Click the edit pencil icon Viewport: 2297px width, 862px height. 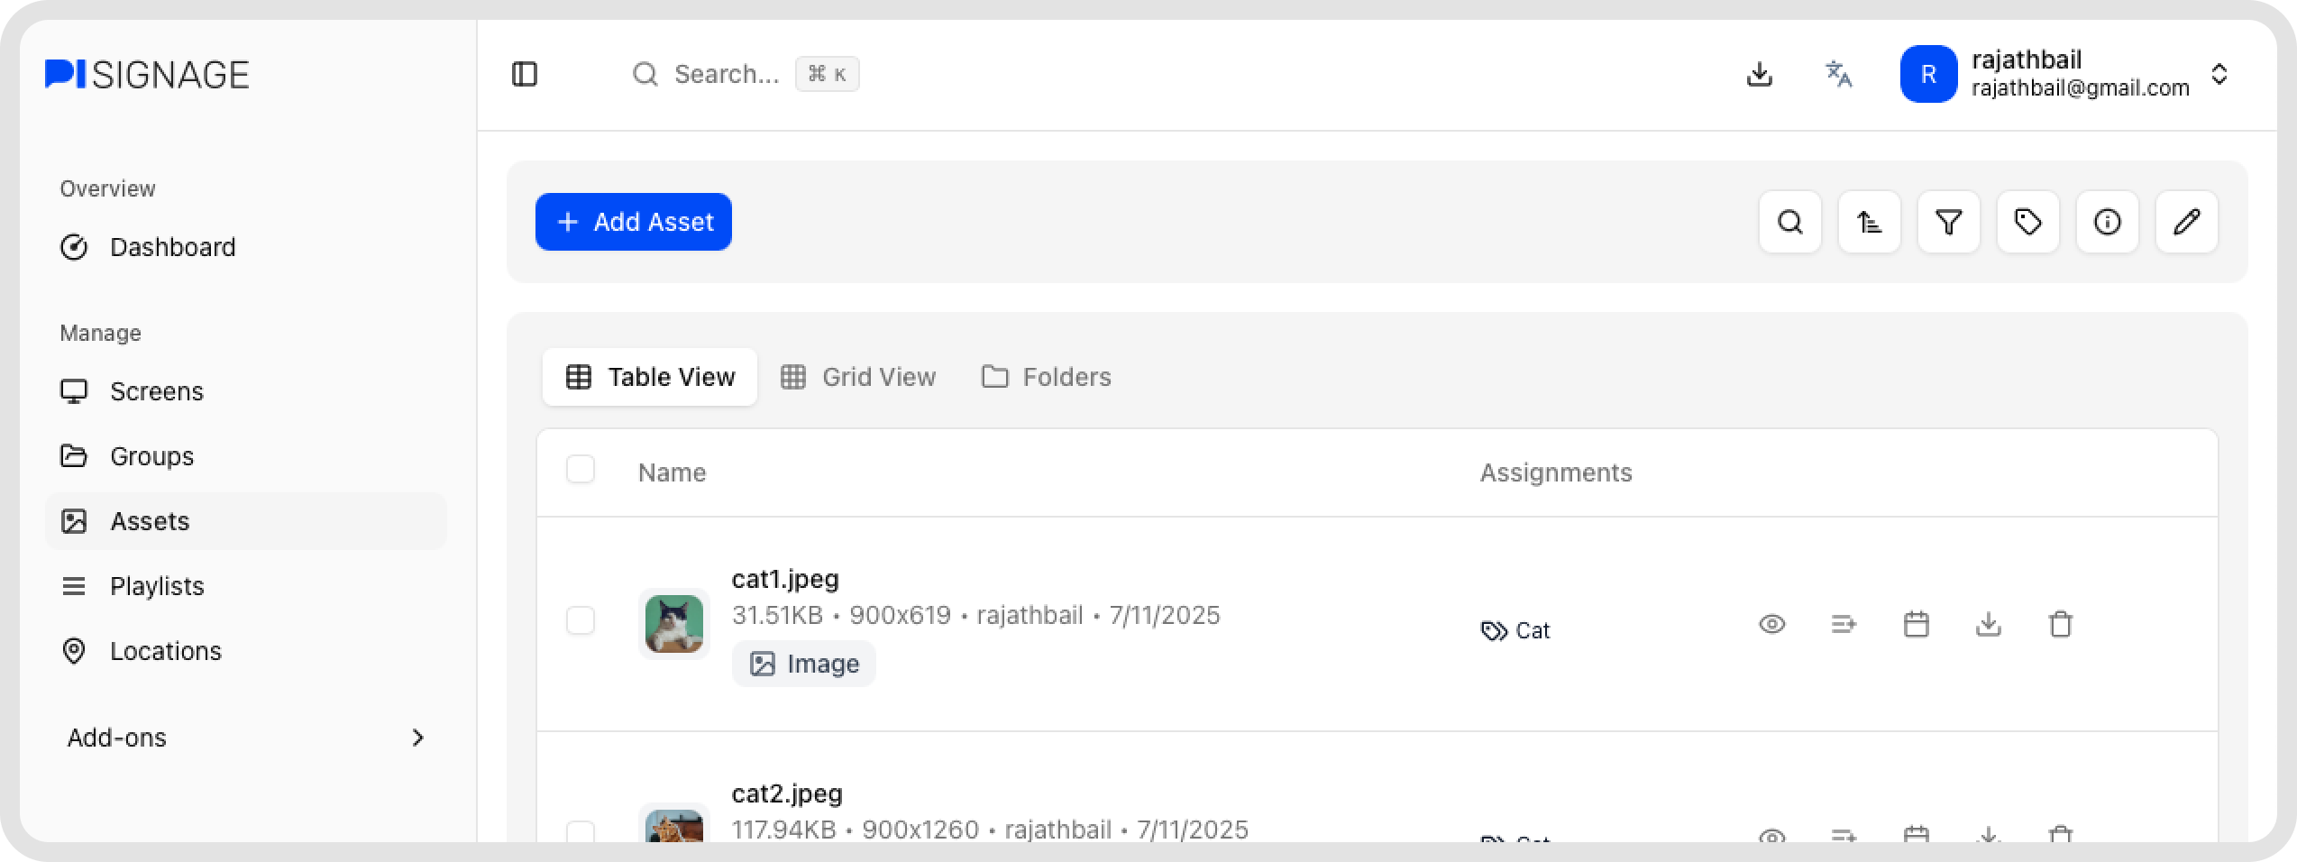pyautogui.click(x=2186, y=222)
